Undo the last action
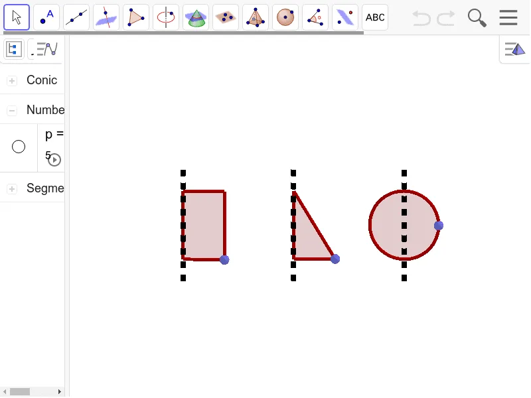This screenshot has height=398, width=531. (421, 18)
